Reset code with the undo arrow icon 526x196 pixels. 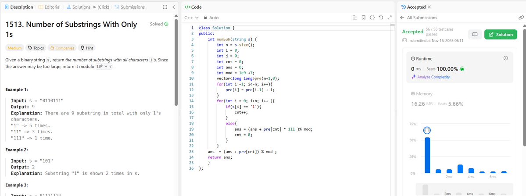381,18
